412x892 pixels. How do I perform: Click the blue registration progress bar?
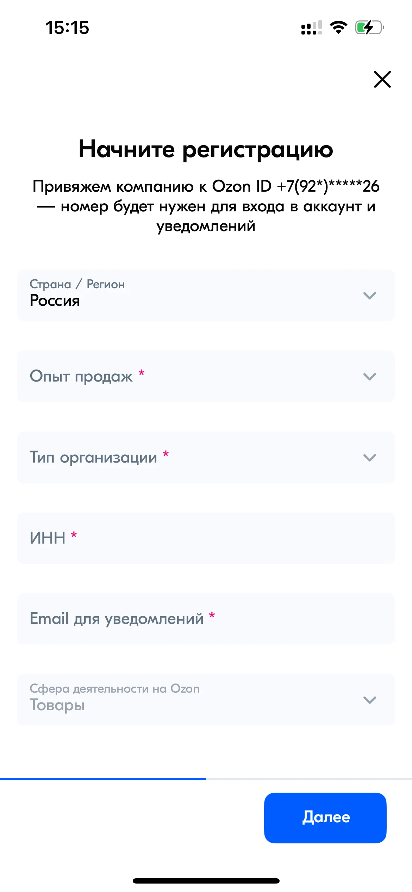pos(103,779)
